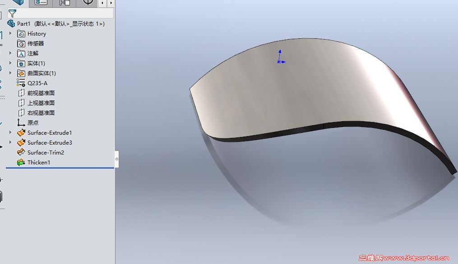Click the blue origin triad in the viewport
The image size is (458, 264).
coord(280,57)
